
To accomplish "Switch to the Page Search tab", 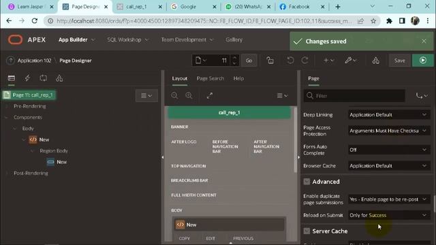I will 210,78.
